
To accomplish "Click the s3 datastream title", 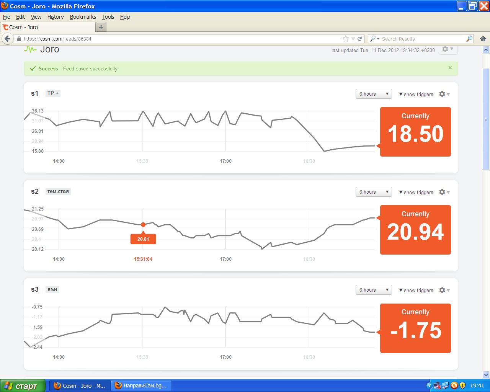I will click(35, 289).
